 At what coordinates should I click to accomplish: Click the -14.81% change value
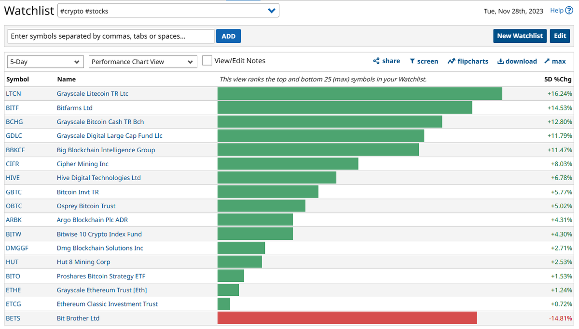pyautogui.click(x=561, y=318)
